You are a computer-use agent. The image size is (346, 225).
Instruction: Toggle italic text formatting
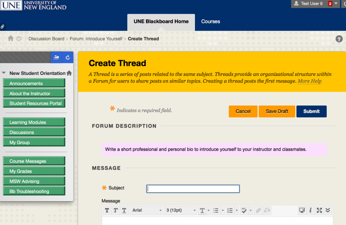click(x=116, y=210)
